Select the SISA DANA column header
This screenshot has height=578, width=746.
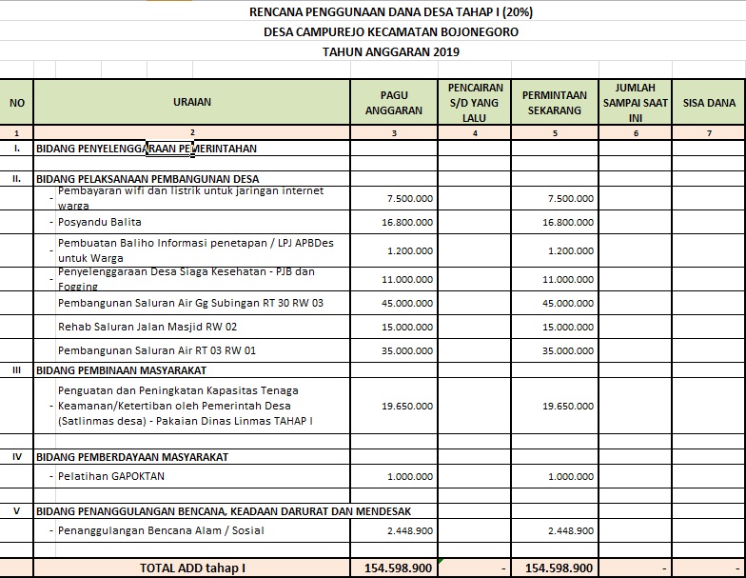pos(709,103)
